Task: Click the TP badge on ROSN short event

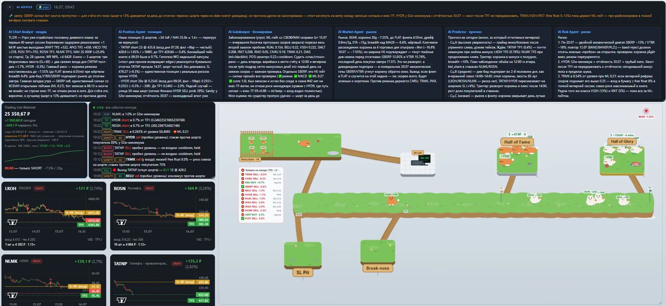Action: 106,126
